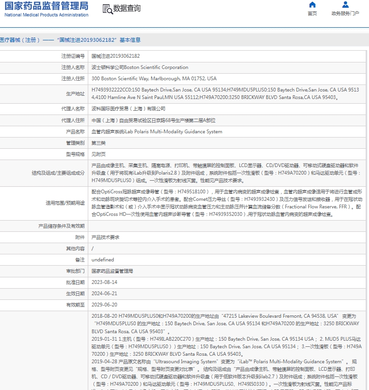The width and height of the screenshot is (369, 390).
Task: Click effective date 2024-06-21
Action: [x=104, y=293]
